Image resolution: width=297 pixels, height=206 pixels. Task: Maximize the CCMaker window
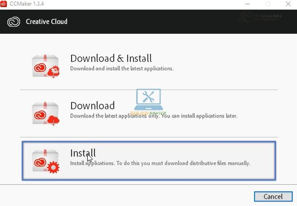(x=268, y=4)
